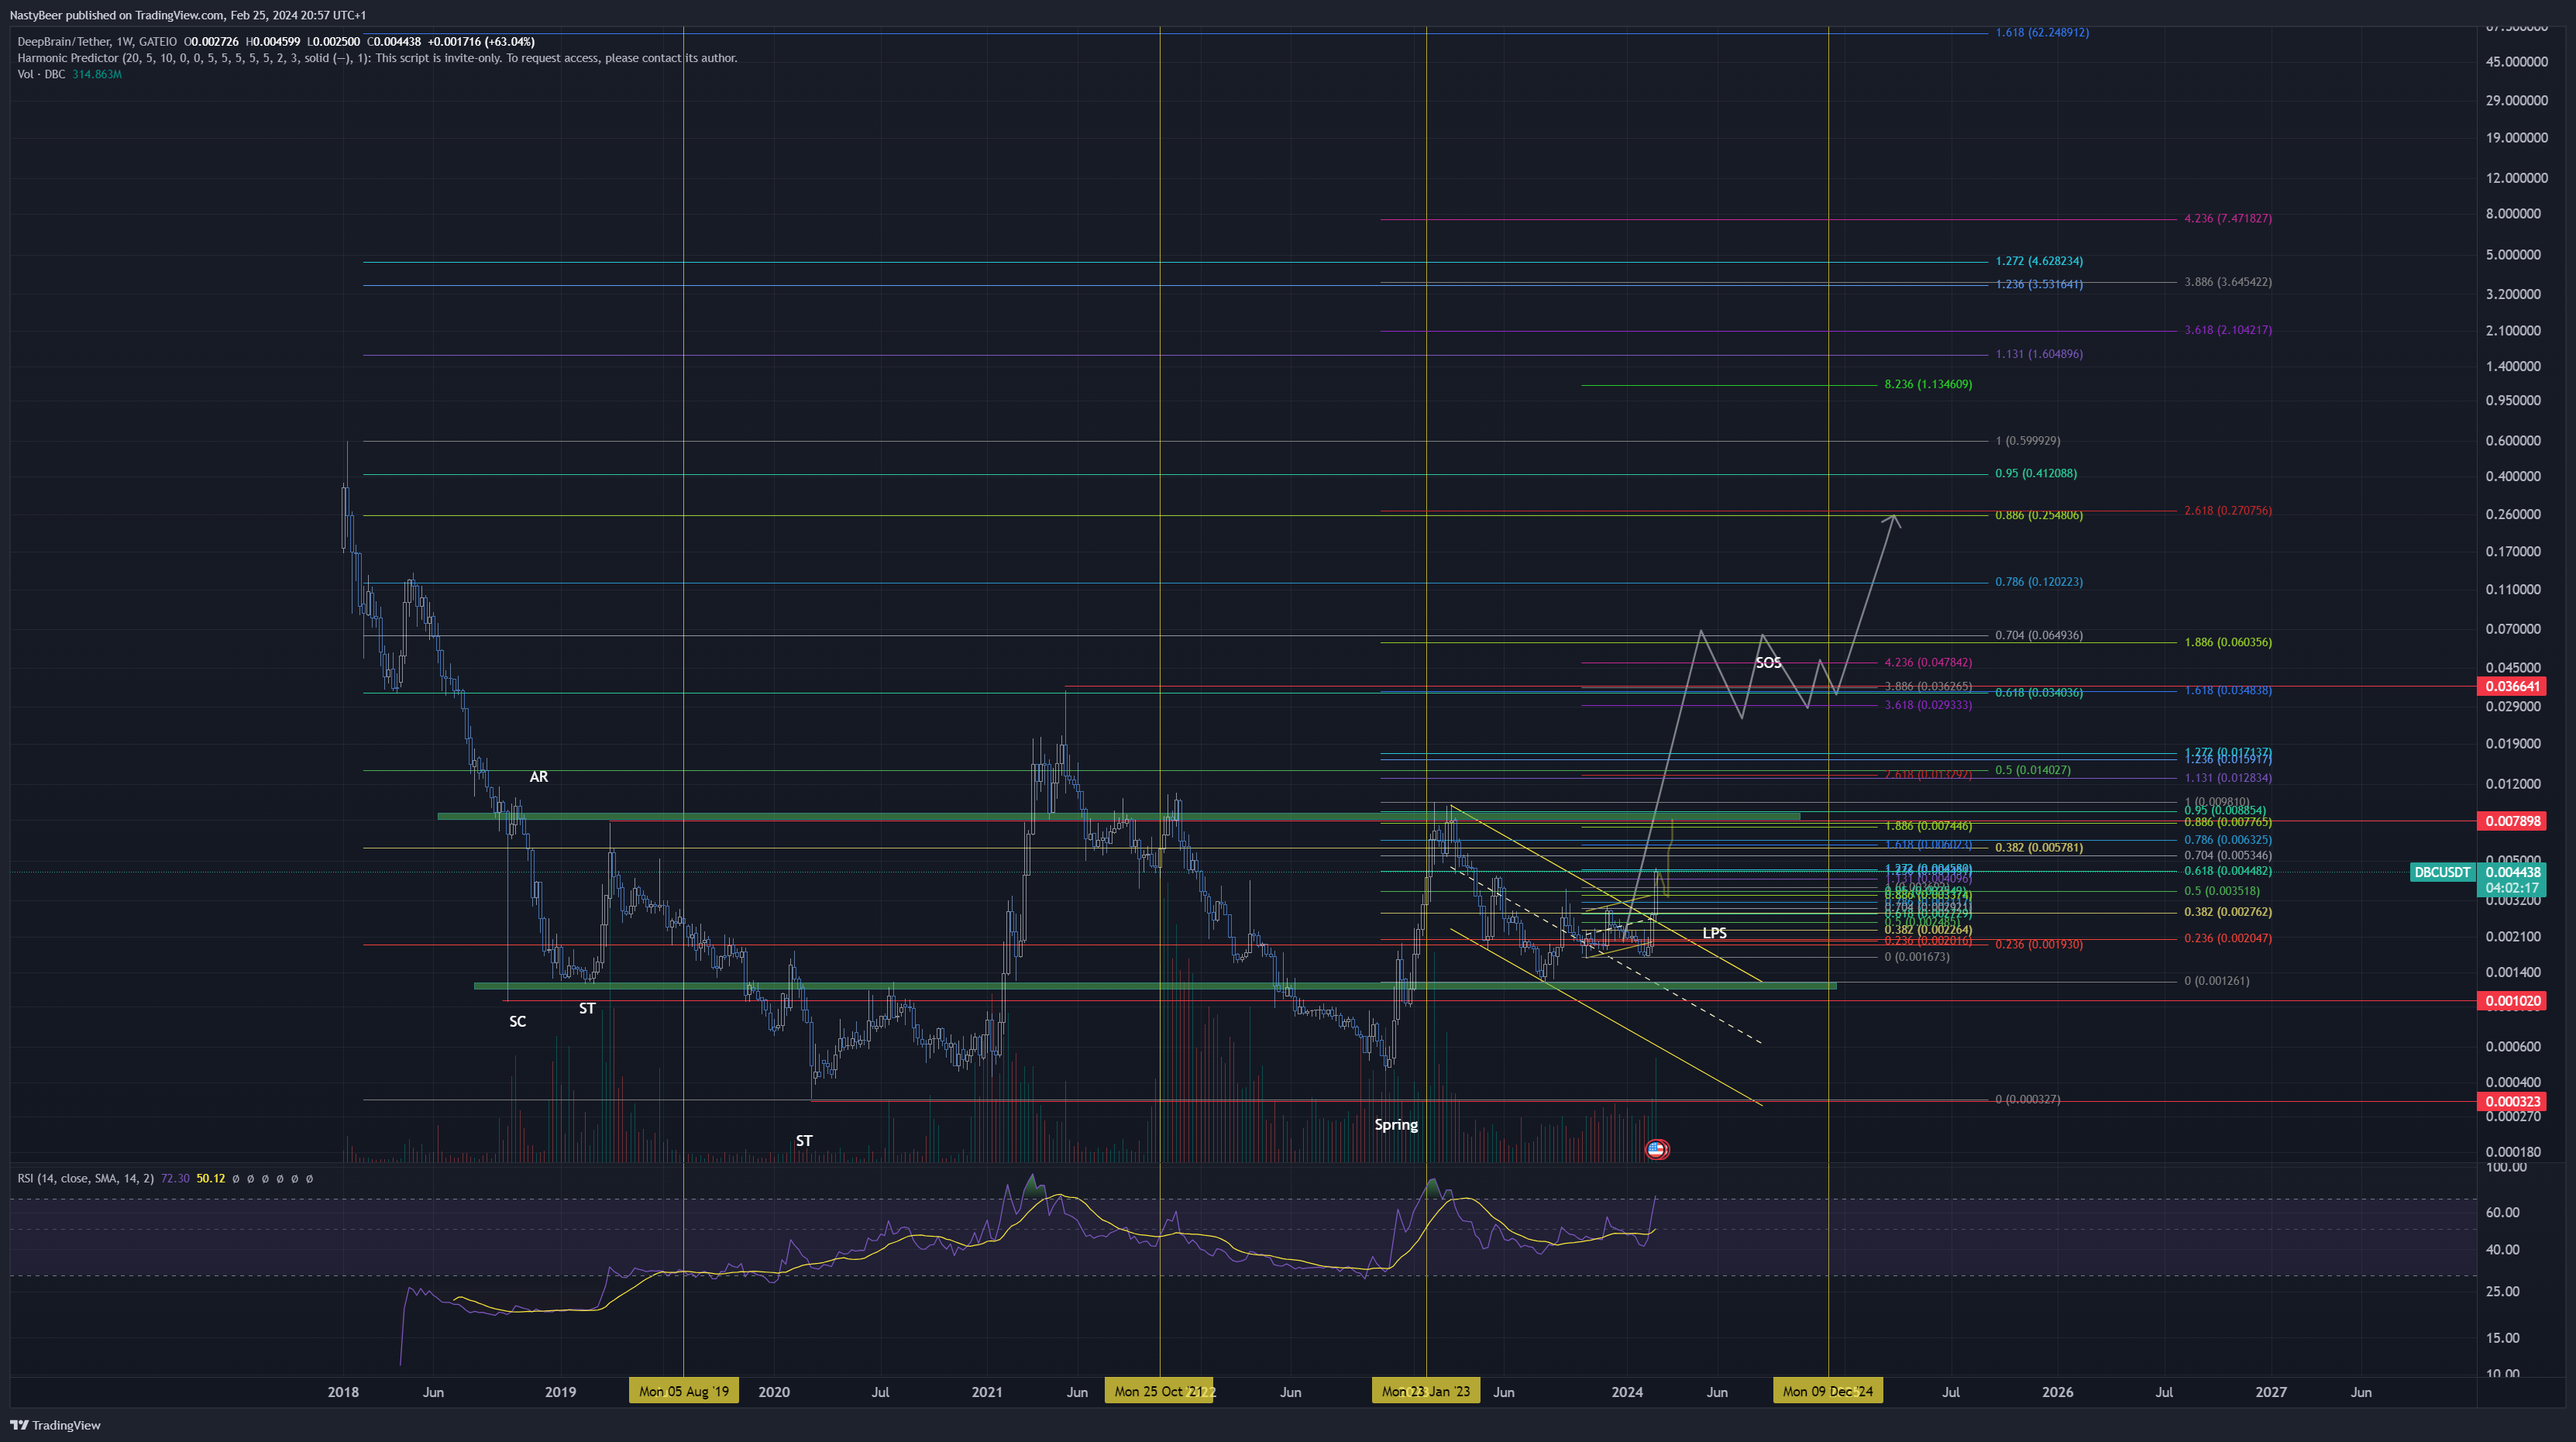
Task: Click the Mon 09 Dec '24 date marker
Action: [1828, 1391]
